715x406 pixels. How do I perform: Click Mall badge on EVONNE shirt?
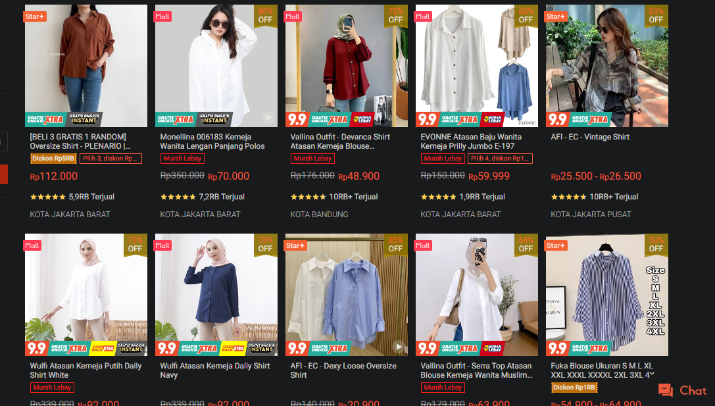pyautogui.click(x=423, y=16)
